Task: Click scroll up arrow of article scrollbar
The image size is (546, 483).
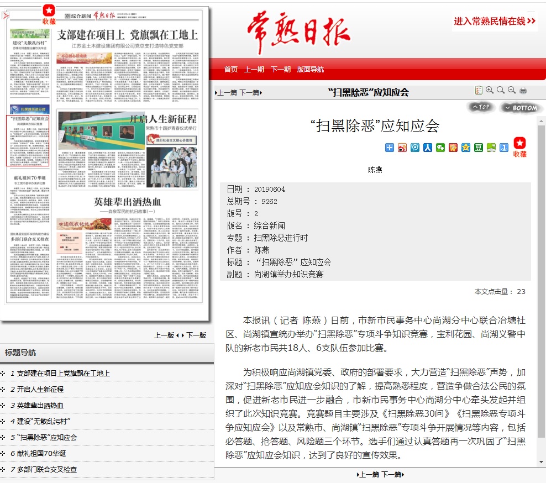Action: pos(541,122)
